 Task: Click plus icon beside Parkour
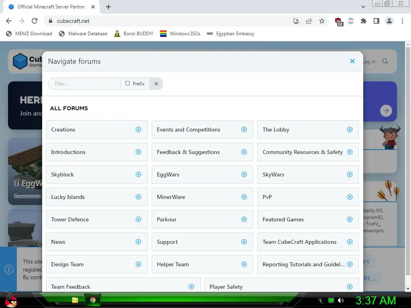click(244, 219)
